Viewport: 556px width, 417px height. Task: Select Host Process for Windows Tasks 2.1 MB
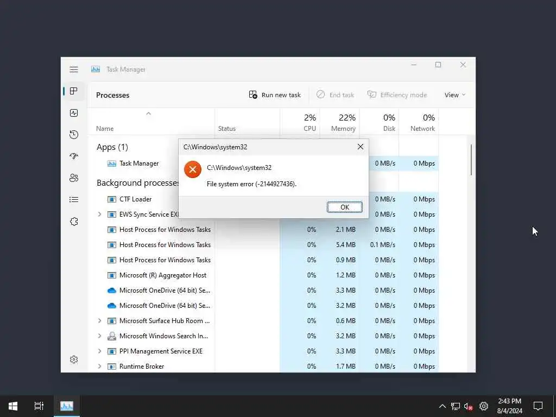[263, 230]
